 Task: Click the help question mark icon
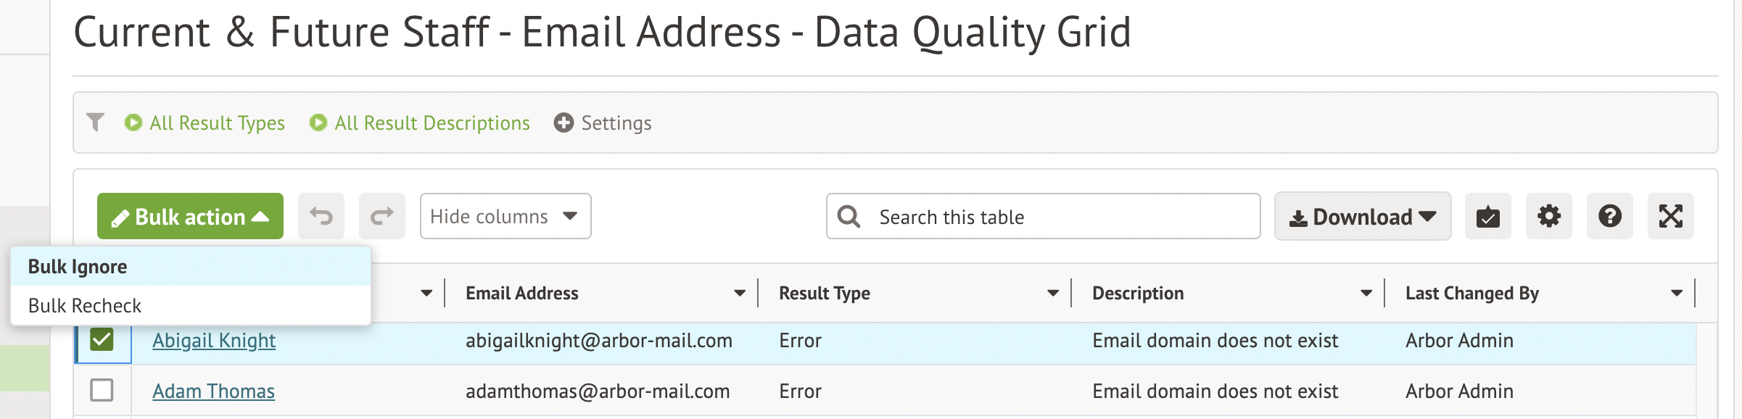click(x=1609, y=216)
